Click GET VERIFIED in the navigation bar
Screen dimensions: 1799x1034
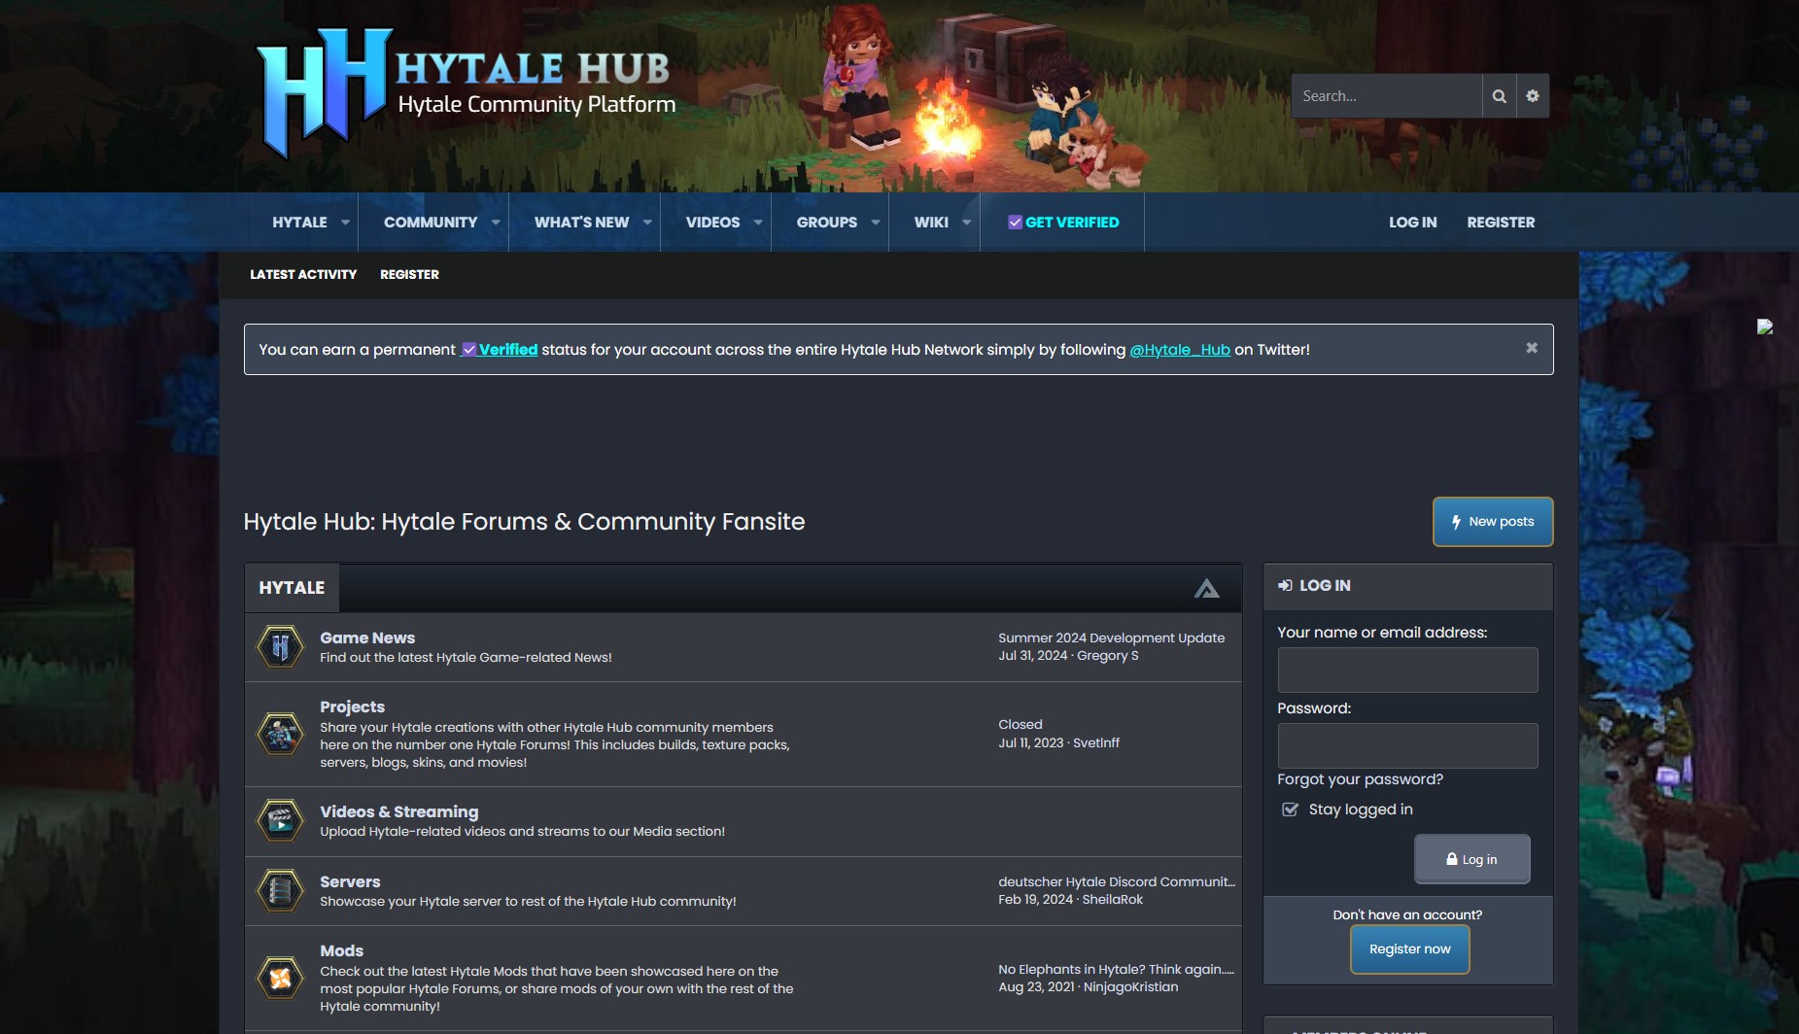pyautogui.click(x=1062, y=223)
